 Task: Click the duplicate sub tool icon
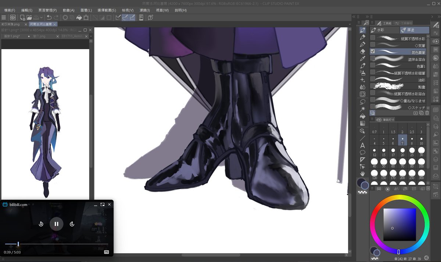click(421, 113)
